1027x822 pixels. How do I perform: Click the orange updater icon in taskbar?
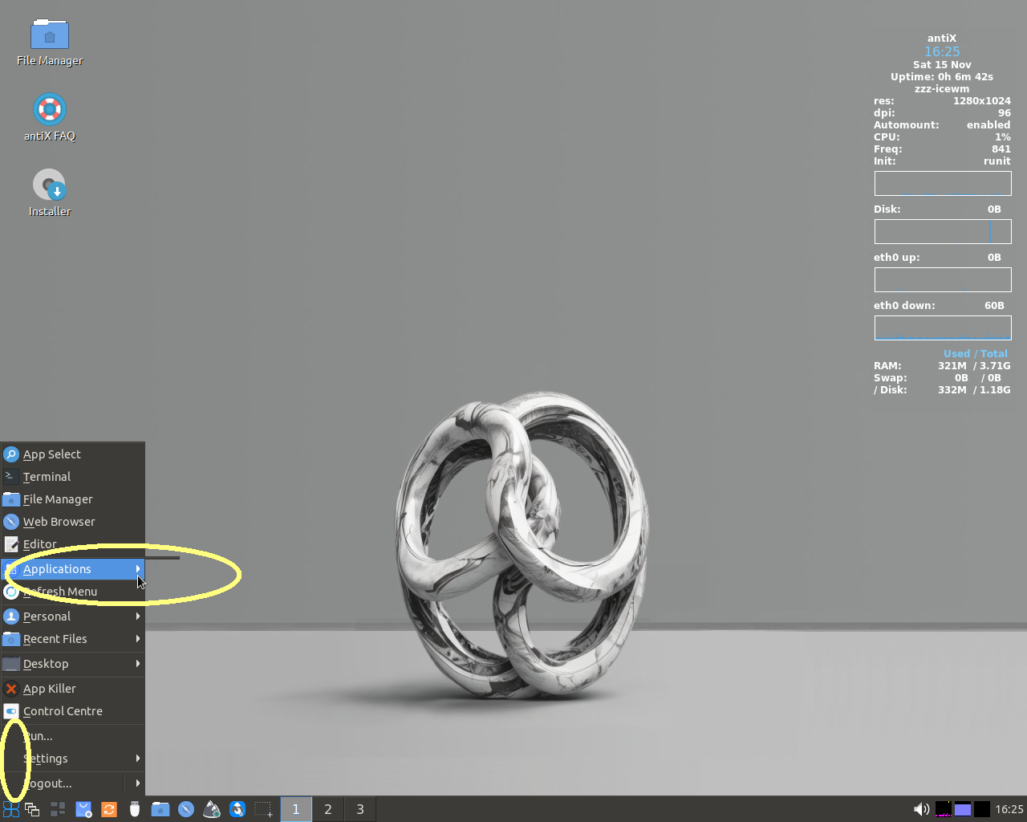tap(109, 809)
